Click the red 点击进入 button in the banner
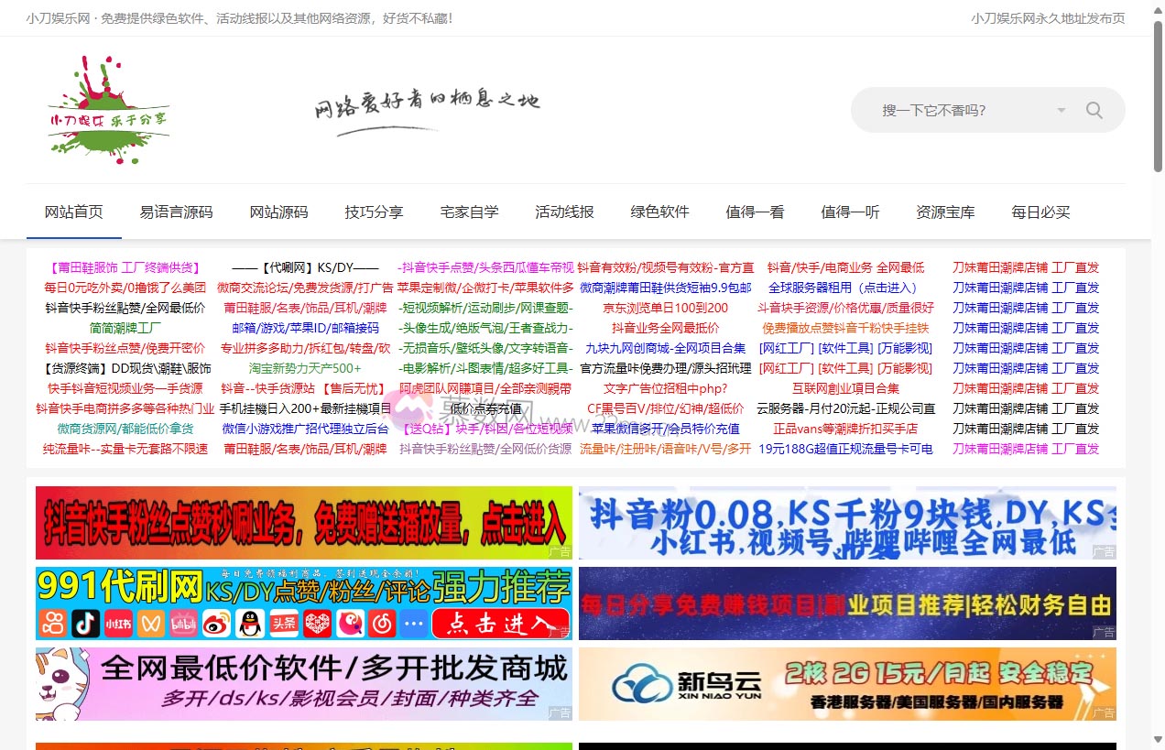 [x=499, y=623]
